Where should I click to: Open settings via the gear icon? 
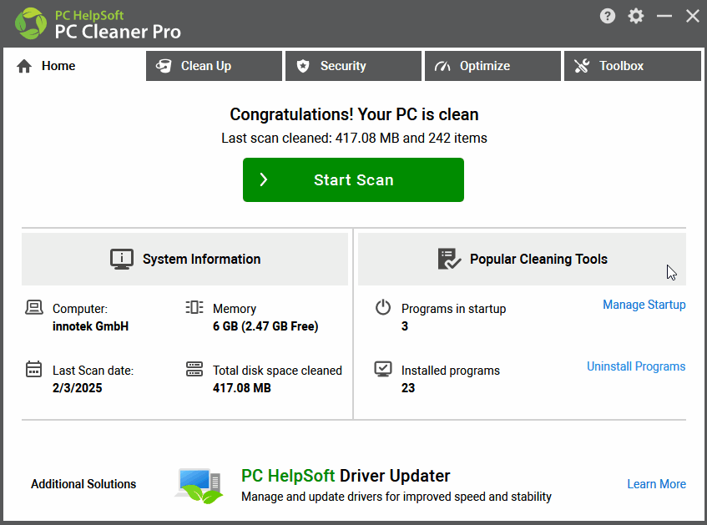[636, 16]
